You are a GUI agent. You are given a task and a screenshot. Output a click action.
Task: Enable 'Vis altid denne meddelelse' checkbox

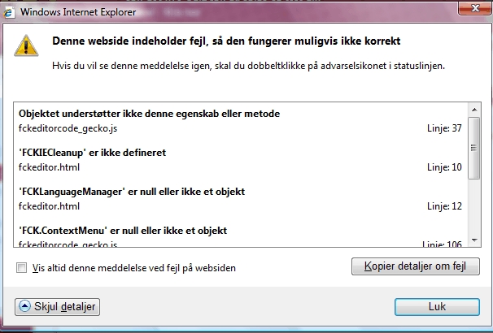point(21,267)
